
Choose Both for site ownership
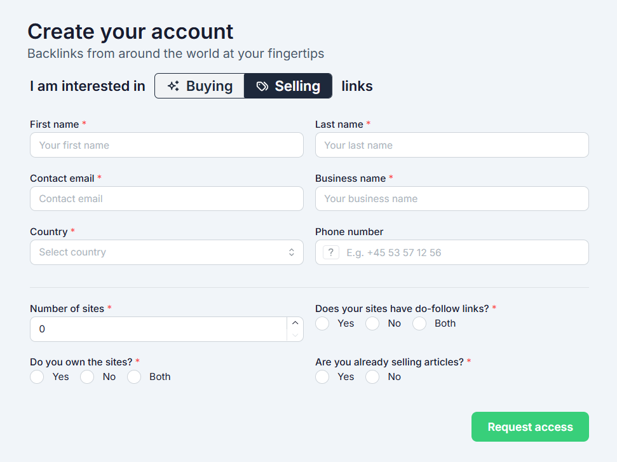pyautogui.click(x=134, y=377)
